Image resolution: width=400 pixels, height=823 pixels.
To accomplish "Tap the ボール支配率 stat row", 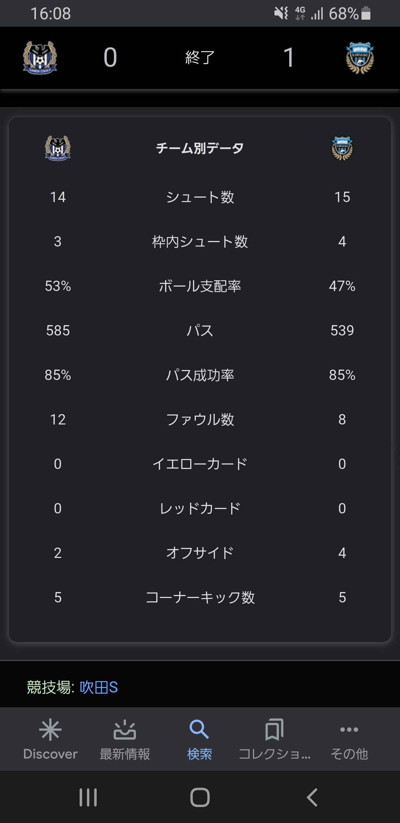I will [x=200, y=286].
